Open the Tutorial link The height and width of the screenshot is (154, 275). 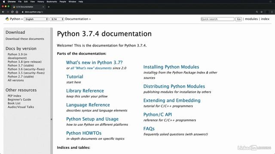pyautogui.click(x=74, y=77)
